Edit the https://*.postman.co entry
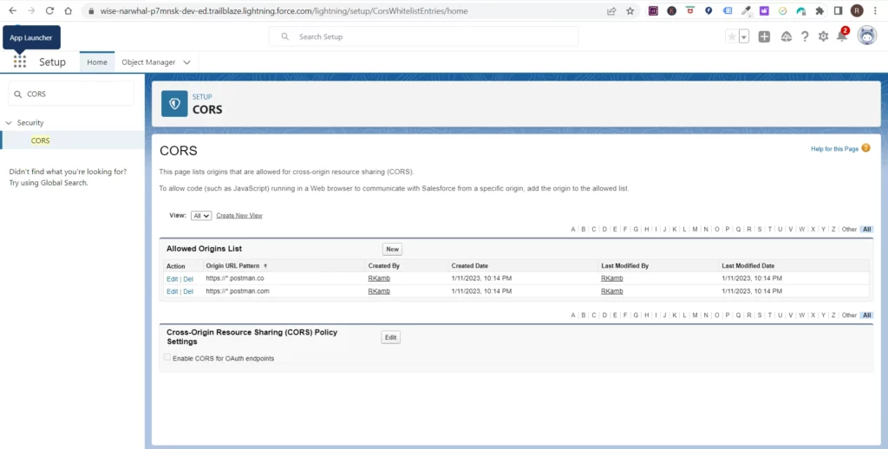 coord(173,279)
